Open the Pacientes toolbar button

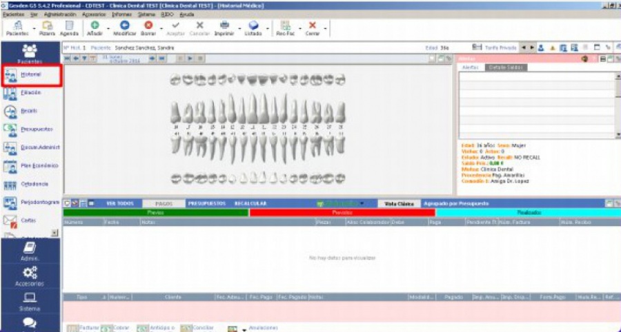17,28
